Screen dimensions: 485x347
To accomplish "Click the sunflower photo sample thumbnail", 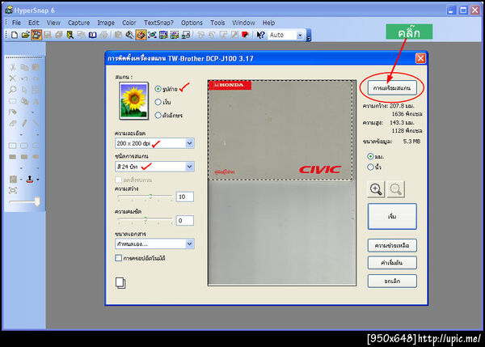I will (x=133, y=100).
